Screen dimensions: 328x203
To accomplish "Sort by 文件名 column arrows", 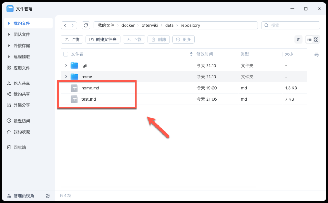I will tap(191, 54).
